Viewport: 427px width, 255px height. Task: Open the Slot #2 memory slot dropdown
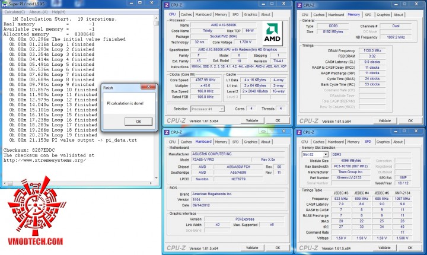click(x=315, y=154)
